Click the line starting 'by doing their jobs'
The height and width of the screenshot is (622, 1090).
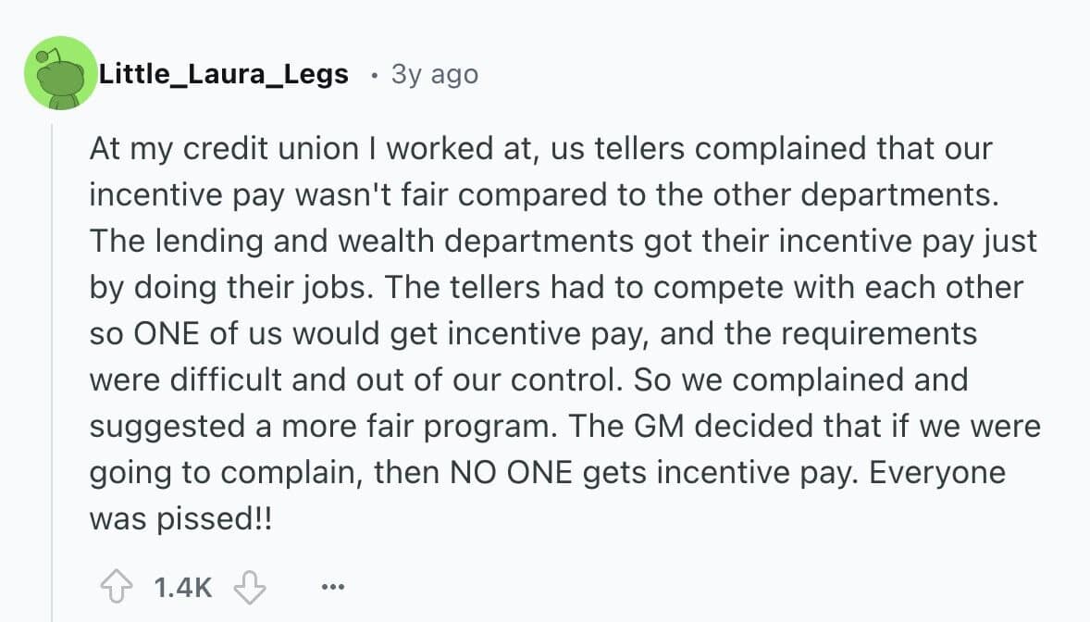pyautogui.click(x=555, y=287)
